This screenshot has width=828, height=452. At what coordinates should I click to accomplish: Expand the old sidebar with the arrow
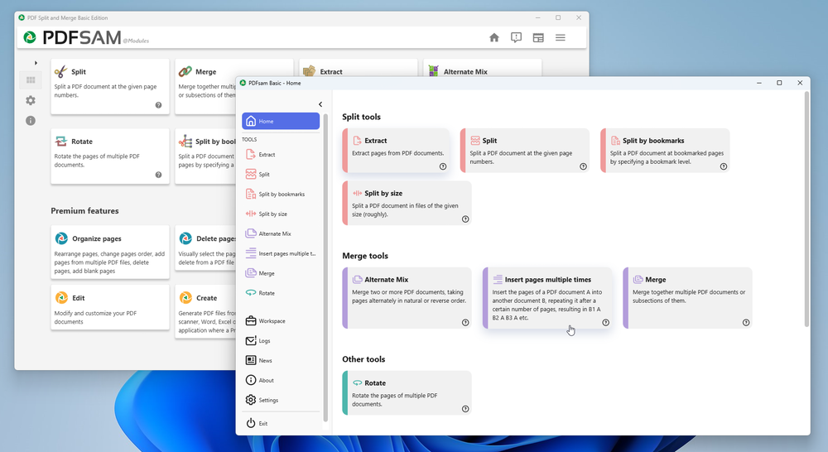[36, 63]
